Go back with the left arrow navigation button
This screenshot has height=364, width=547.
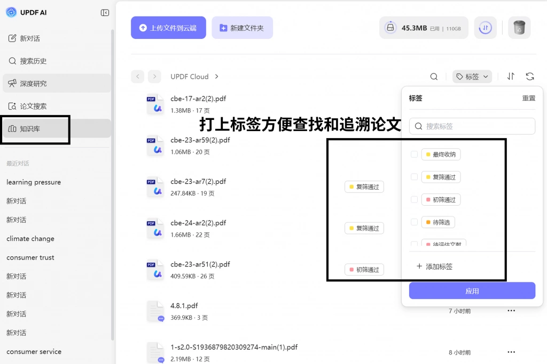coord(138,77)
